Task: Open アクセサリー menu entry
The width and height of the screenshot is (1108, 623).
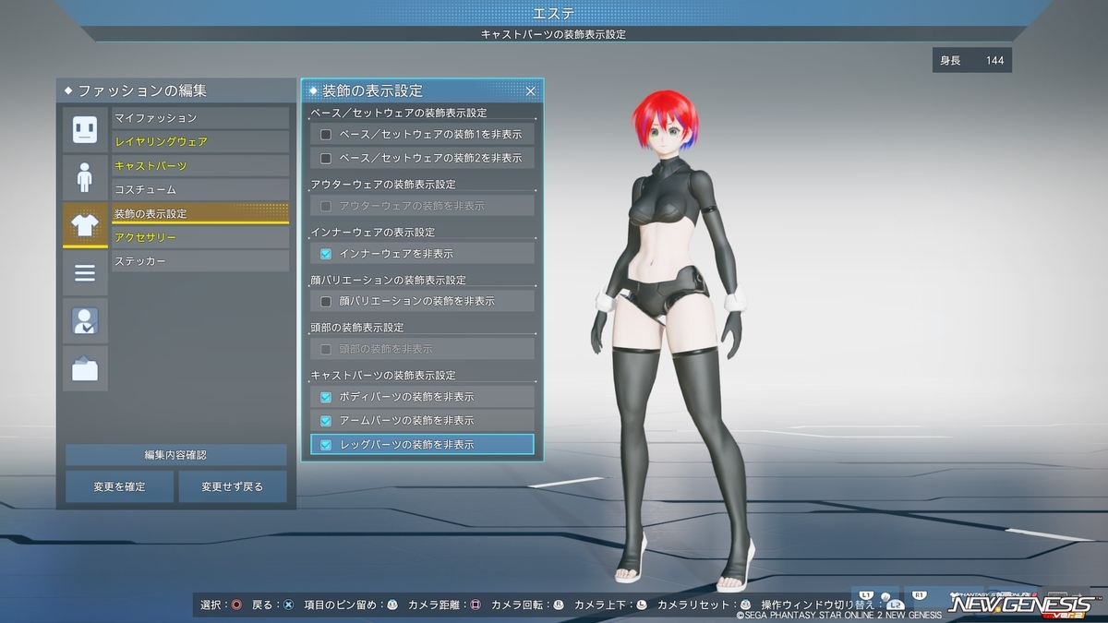Action: tap(199, 238)
